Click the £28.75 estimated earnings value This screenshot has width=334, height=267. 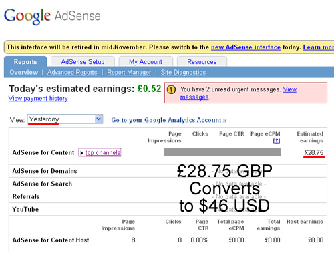(x=314, y=152)
